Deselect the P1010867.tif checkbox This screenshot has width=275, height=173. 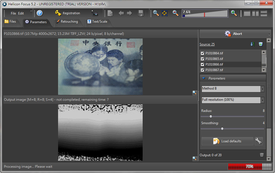(x=202, y=70)
